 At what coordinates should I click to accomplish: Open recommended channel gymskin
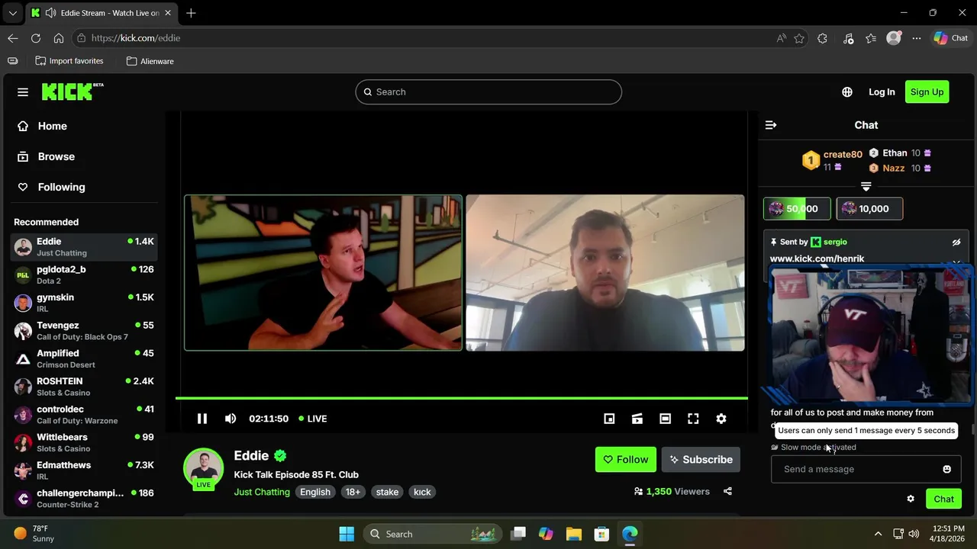point(84,303)
